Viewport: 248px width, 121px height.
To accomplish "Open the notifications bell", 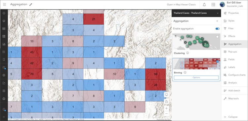I will click(204, 5).
